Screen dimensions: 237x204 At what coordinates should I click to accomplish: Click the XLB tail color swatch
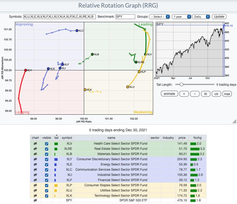[x=55, y=154]
